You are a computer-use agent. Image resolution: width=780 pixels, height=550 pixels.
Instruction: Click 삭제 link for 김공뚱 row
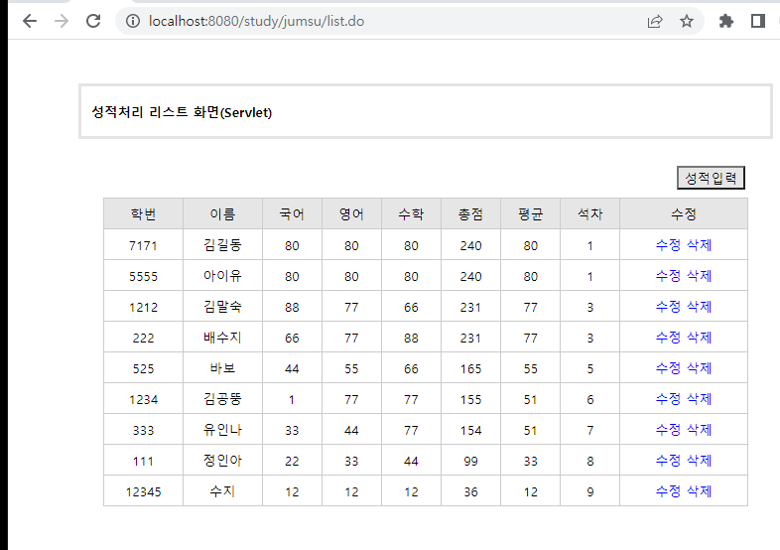click(699, 399)
